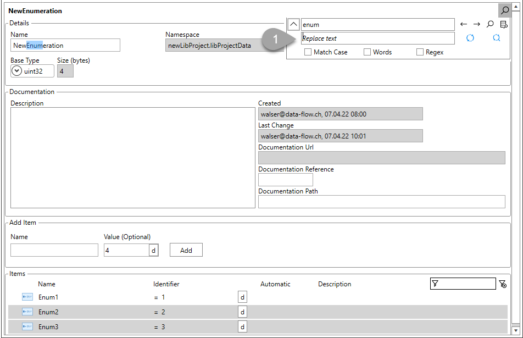Toggle the 'd' format button next to Value
Viewport: 523px width, 338px height.
pyautogui.click(x=153, y=250)
